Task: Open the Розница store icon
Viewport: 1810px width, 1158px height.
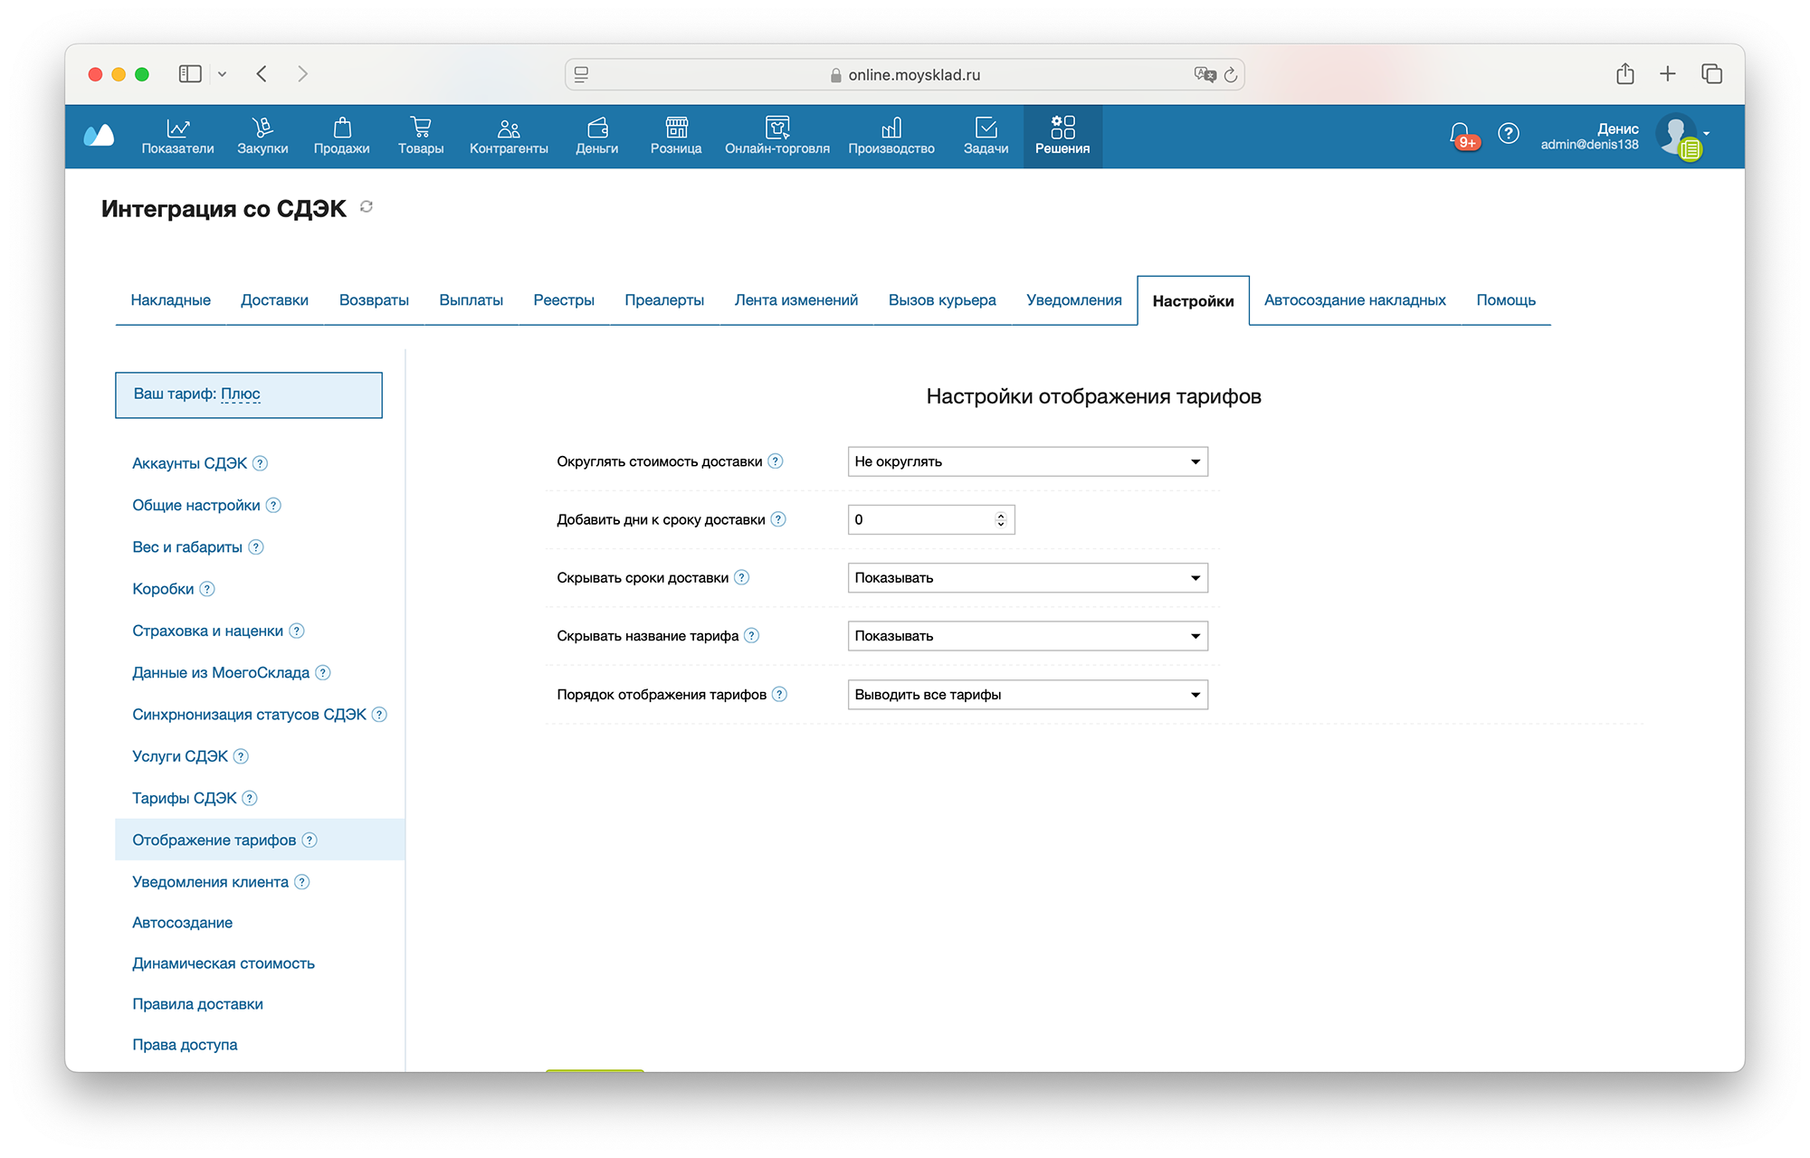Action: click(x=675, y=128)
